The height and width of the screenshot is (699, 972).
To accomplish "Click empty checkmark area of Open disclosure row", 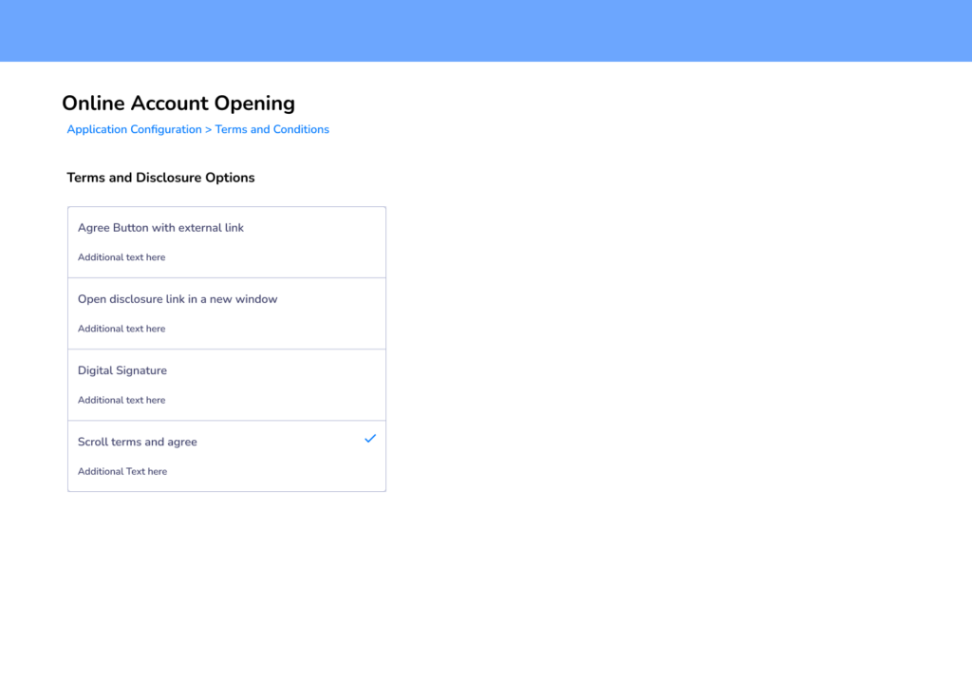I will coord(370,297).
